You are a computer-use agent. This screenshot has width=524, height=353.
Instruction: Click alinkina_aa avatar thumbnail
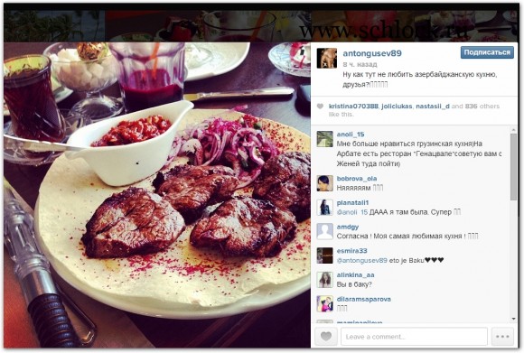pyautogui.click(x=325, y=280)
